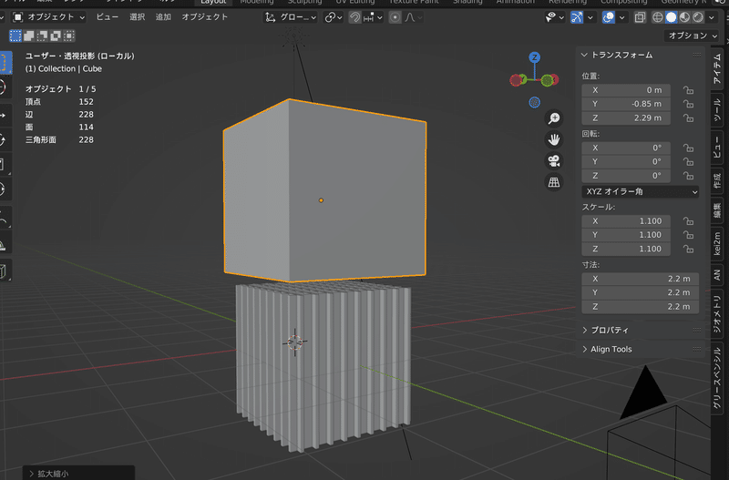The height and width of the screenshot is (480, 729).
Task: Toggle show overlays button
Action: tap(608, 17)
